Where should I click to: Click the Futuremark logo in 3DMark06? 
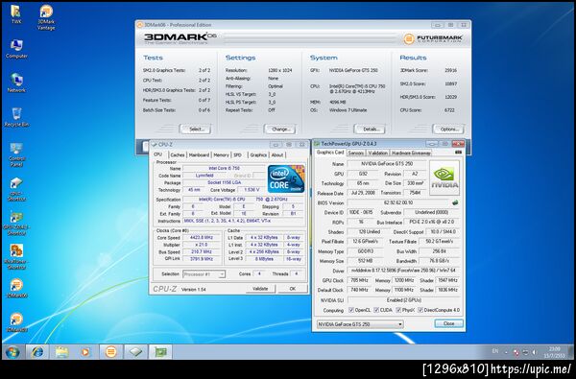tap(433, 38)
